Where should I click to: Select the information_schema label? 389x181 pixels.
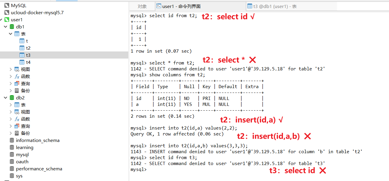click(x=38, y=140)
